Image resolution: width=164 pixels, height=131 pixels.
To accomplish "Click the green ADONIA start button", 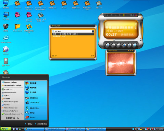I will [x=6, y=129].
